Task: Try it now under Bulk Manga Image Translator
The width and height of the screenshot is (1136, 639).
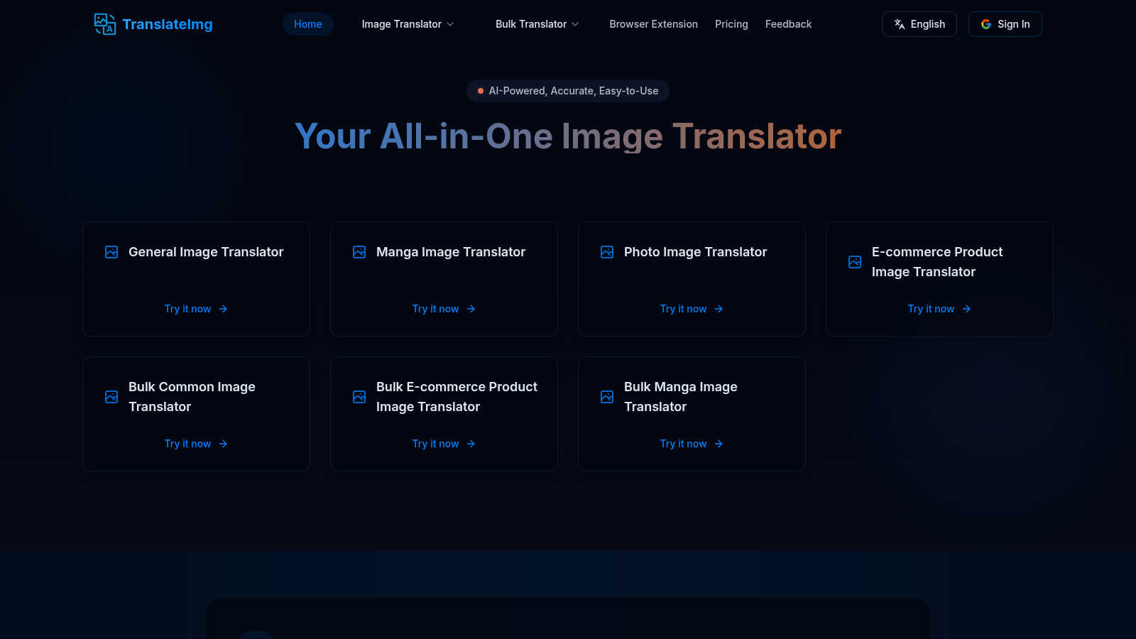Action: click(x=683, y=444)
